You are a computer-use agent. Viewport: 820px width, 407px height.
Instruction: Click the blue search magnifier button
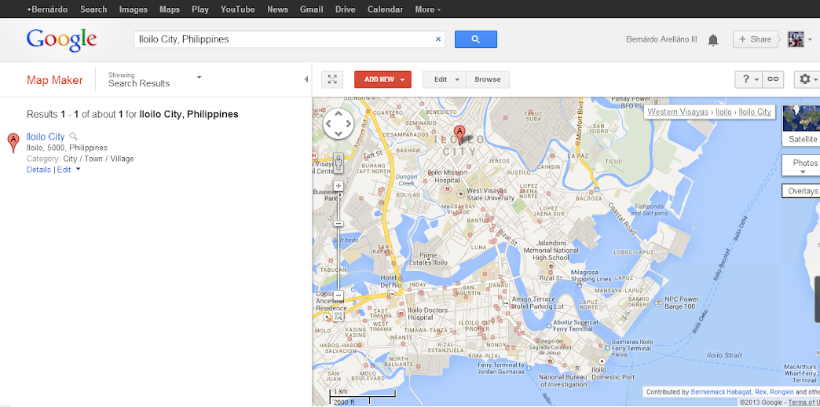click(x=475, y=39)
